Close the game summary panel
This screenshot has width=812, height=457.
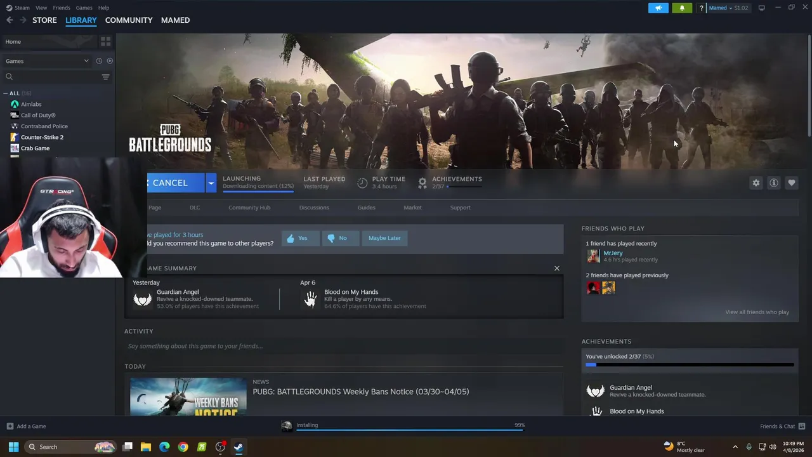point(557,268)
